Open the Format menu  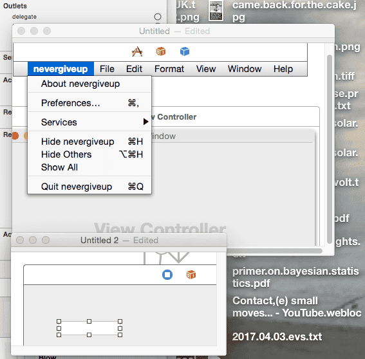click(169, 69)
